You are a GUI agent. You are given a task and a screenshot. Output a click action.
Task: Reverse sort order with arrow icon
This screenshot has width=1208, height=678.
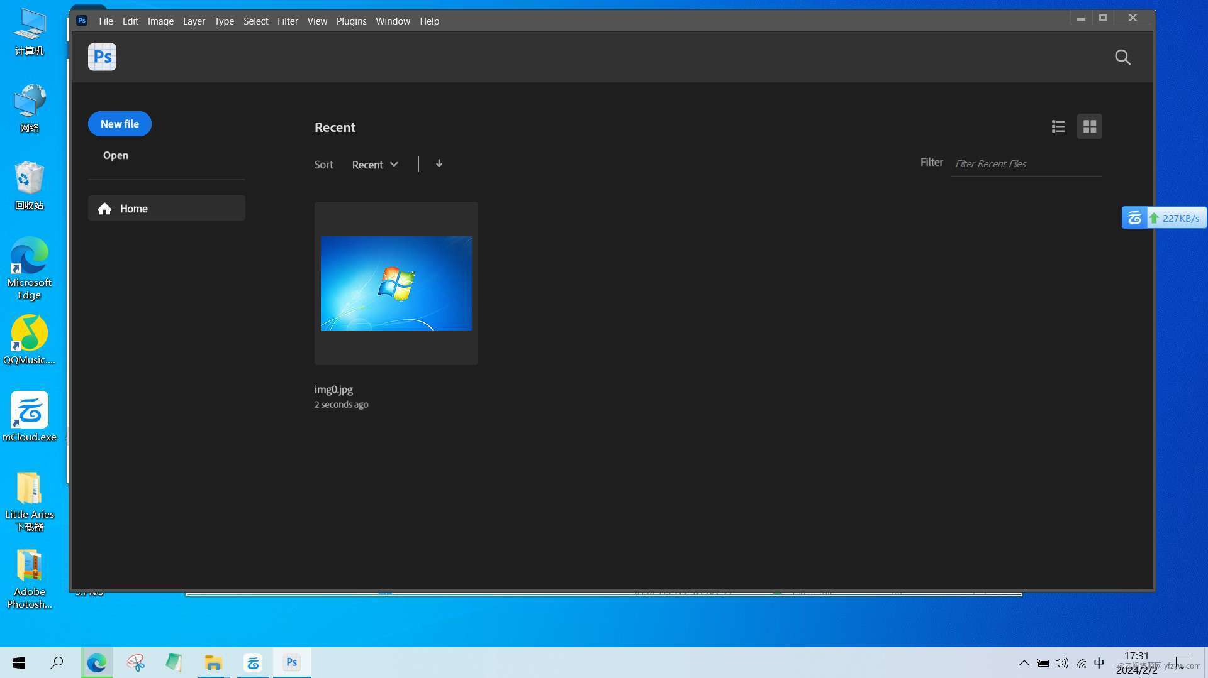pos(439,164)
